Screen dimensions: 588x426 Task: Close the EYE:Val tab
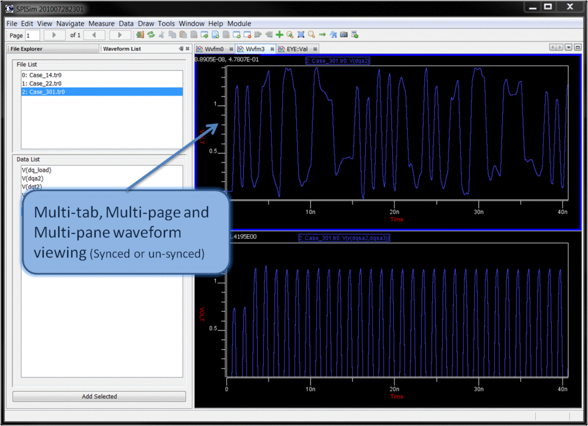(314, 49)
